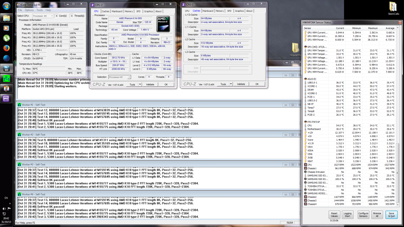Expand the Tools arrow in CPU-Z processor window
The height and width of the screenshot is (227, 404).
[140, 84]
